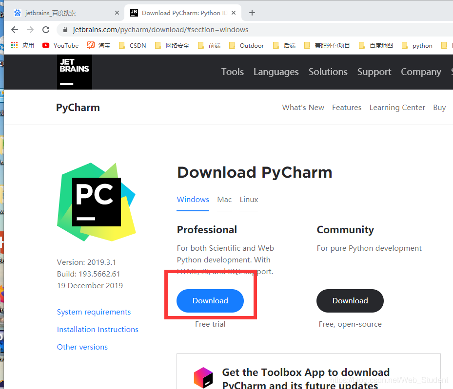Click the PyCharm product title
The image size is (453, 389).
[x=78, y=108]
